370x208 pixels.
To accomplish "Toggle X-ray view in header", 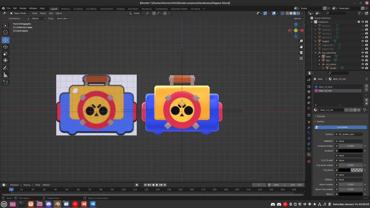I will [282, 13].
